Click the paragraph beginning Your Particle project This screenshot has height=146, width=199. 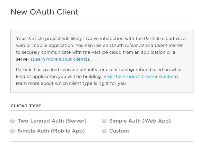pyautogui.click(x=101, y=49)
